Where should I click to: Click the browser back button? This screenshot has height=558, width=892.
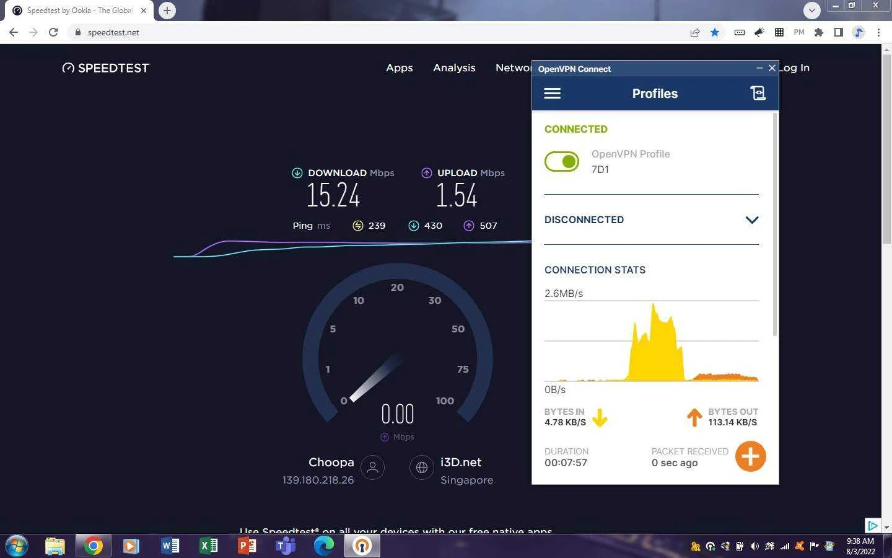click(14, 32)
